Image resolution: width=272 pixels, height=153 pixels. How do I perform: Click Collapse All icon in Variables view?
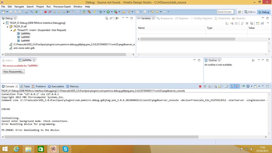coord(236,23)
